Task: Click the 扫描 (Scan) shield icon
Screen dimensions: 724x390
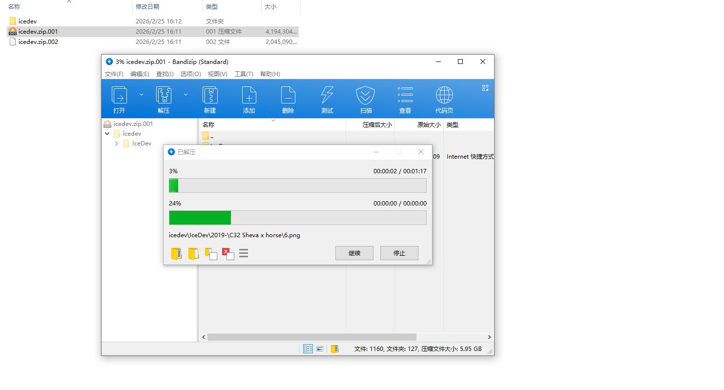Action: [366, 95]
